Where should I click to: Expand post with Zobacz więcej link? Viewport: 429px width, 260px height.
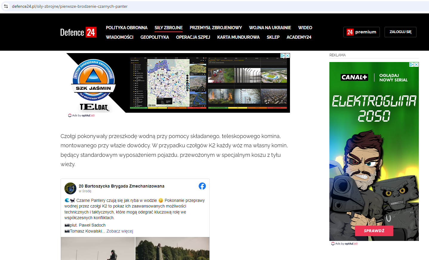pos(120,231)
